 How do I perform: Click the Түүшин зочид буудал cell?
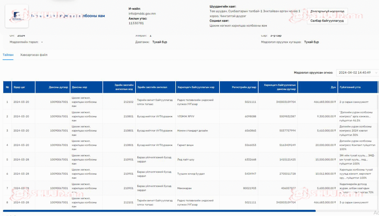coord(191,174)
